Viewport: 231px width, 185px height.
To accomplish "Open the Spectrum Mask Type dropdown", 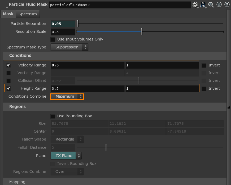I will (69, 47).
